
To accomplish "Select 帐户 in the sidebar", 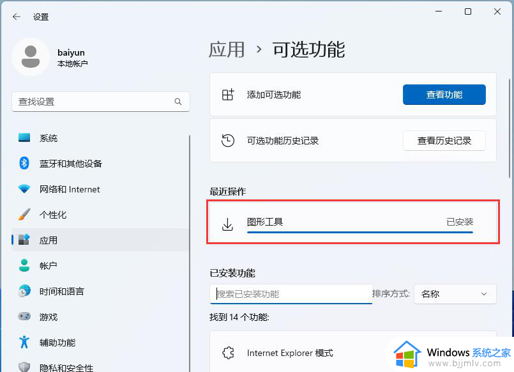I will coord(100,265).
